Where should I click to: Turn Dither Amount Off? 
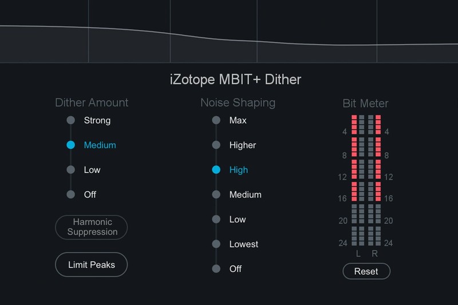coord(71,195)
